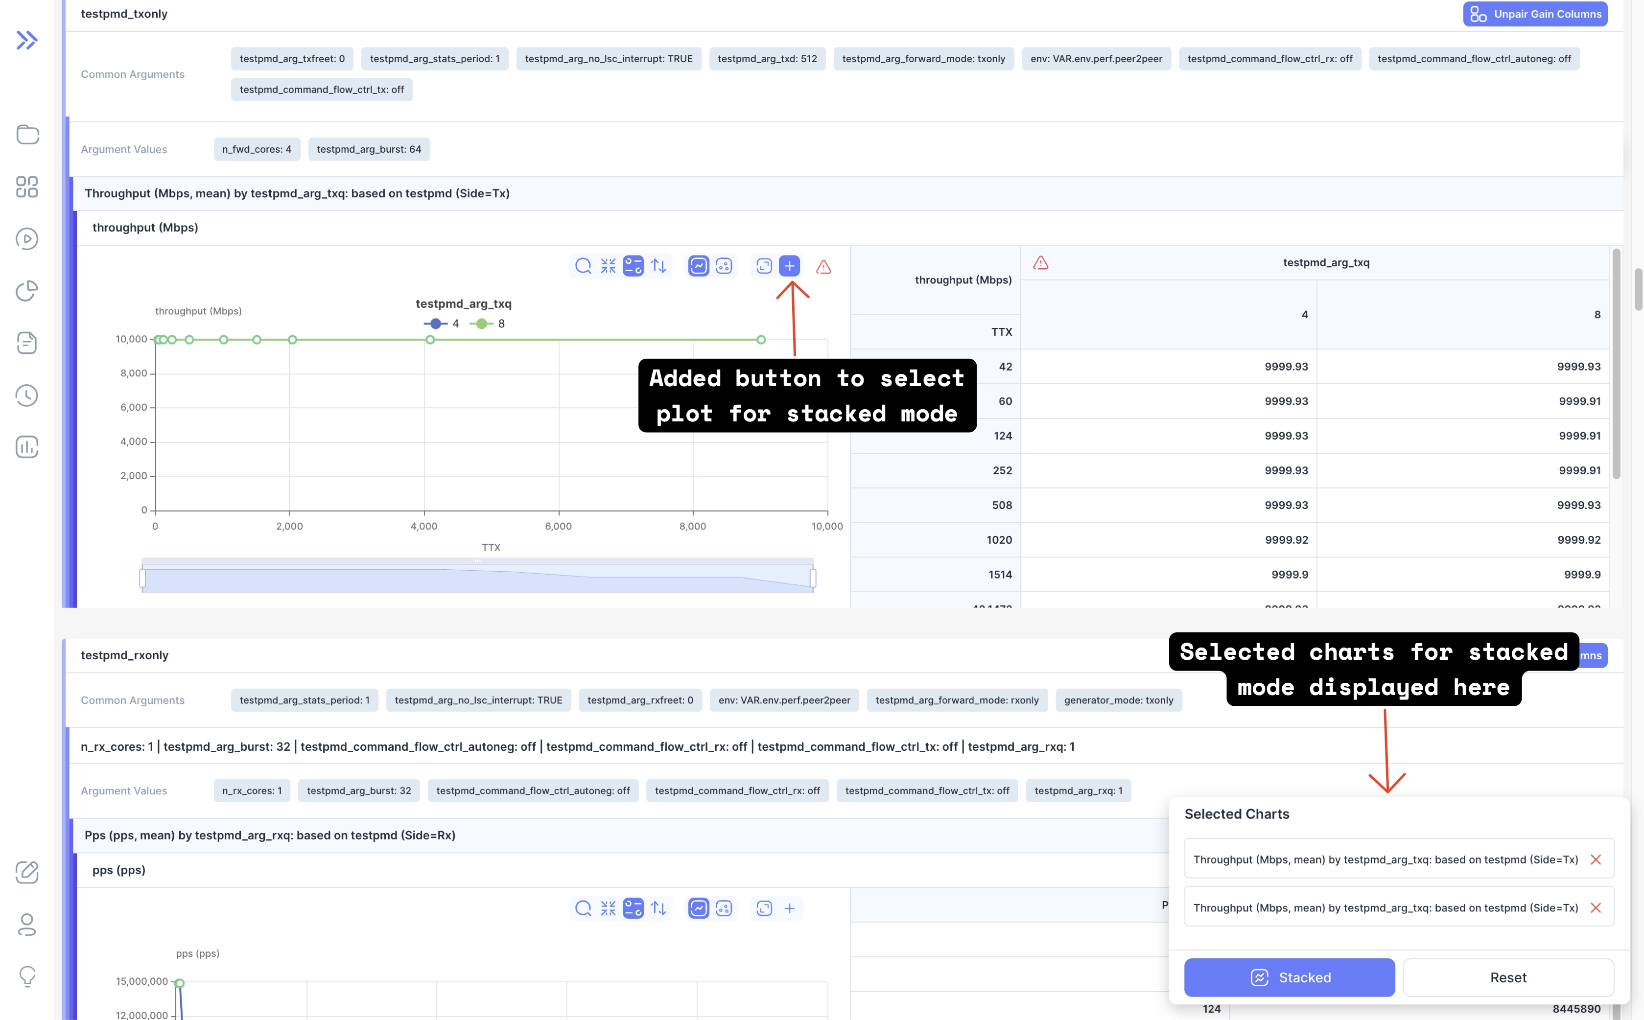Click the right handle of TTX range slider

813,578
